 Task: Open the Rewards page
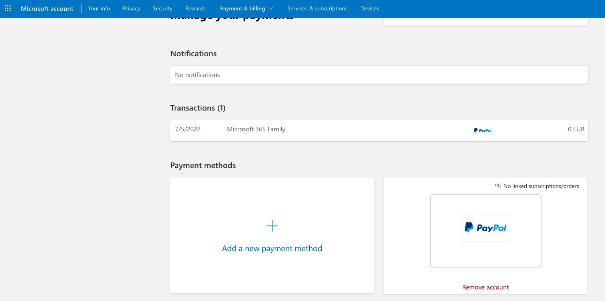tap(195, 8)
